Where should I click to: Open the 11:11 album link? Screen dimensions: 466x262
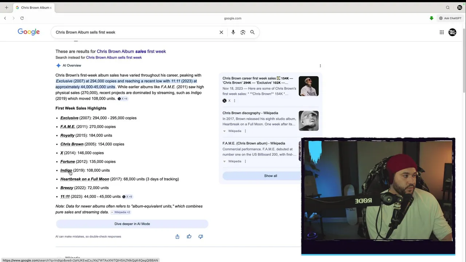(65, 196)
